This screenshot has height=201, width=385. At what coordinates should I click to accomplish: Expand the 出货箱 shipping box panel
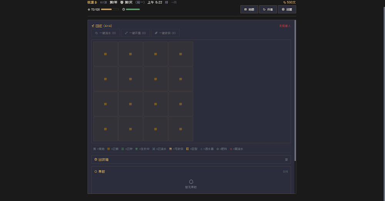[191, 159]
